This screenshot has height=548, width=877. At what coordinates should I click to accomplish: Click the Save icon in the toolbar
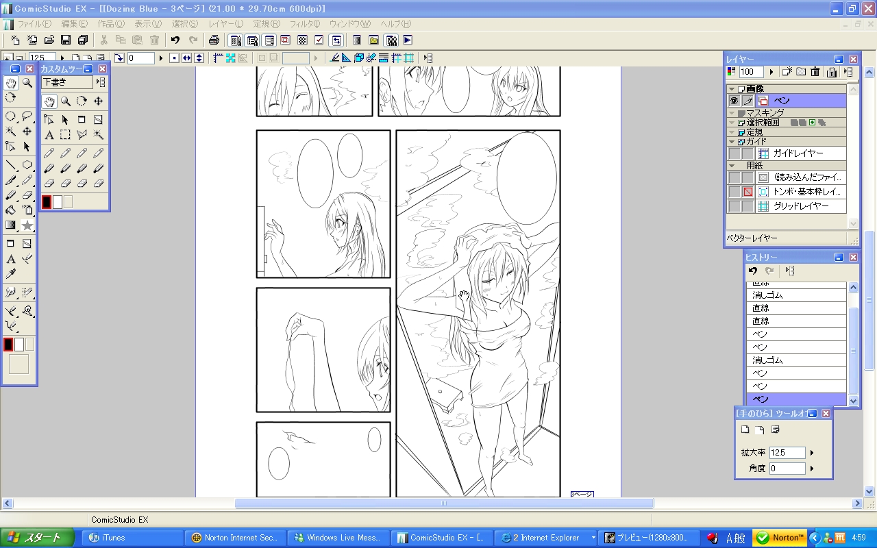(66, 40)
